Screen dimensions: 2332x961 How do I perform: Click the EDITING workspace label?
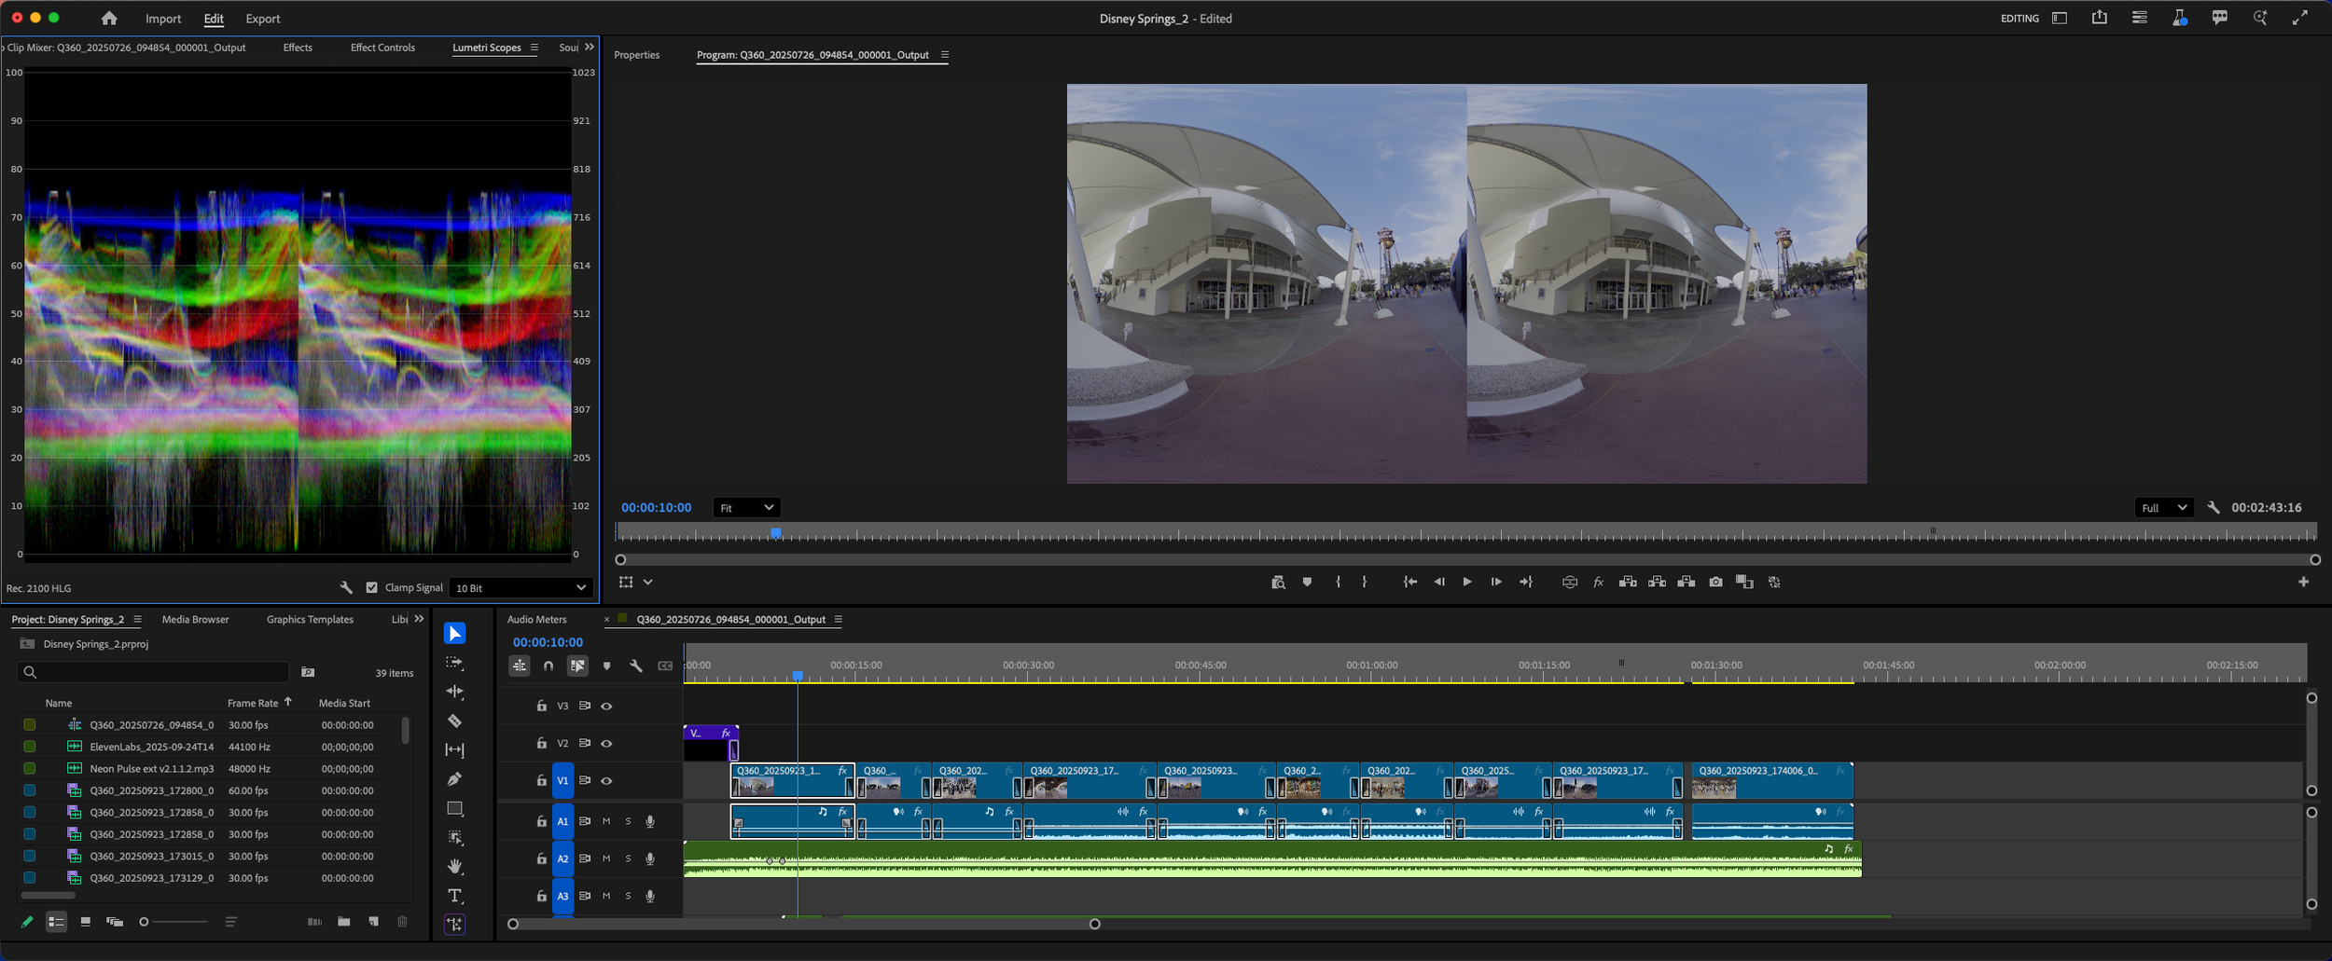2019,18
